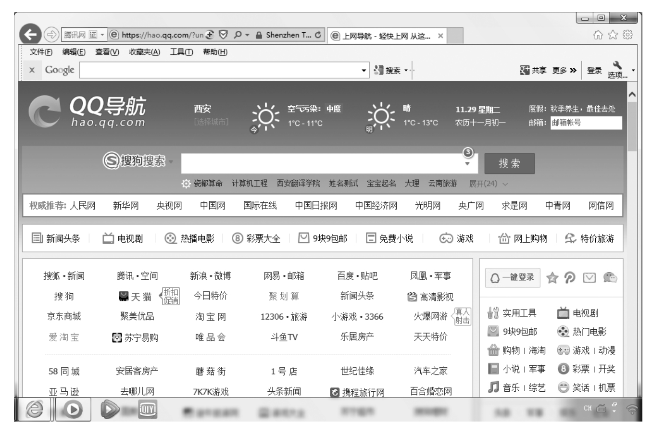652x435 pixels.
Task: Click the page vertical scrollbar thumb
Action: [632, 126]
